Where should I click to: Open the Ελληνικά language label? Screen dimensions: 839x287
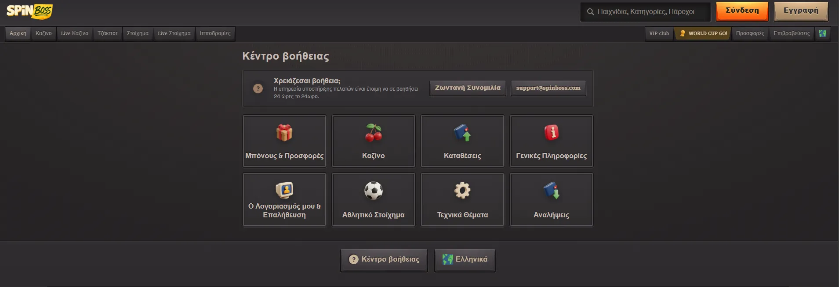472,259
